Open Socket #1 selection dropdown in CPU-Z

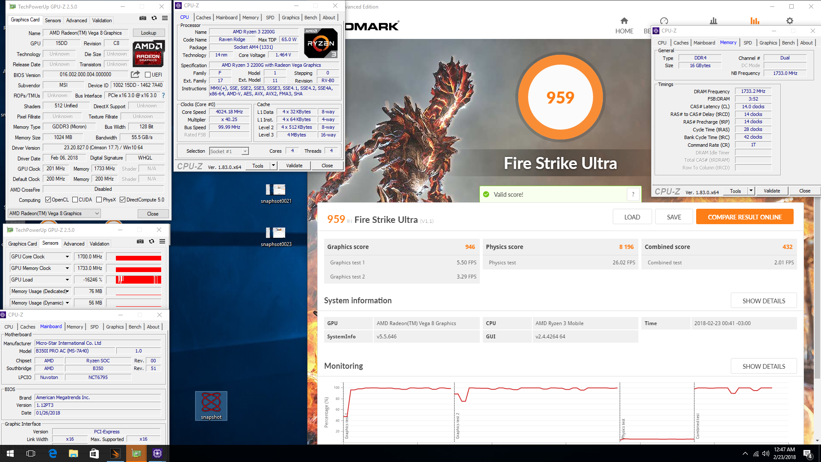point(229,151)
